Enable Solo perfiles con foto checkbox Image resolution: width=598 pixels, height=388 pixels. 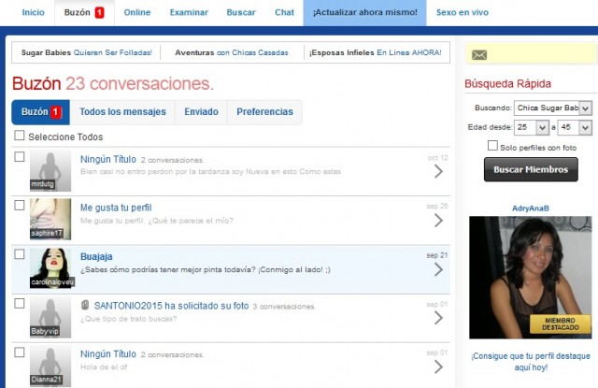pyautogui.click(x=492, y=146)
